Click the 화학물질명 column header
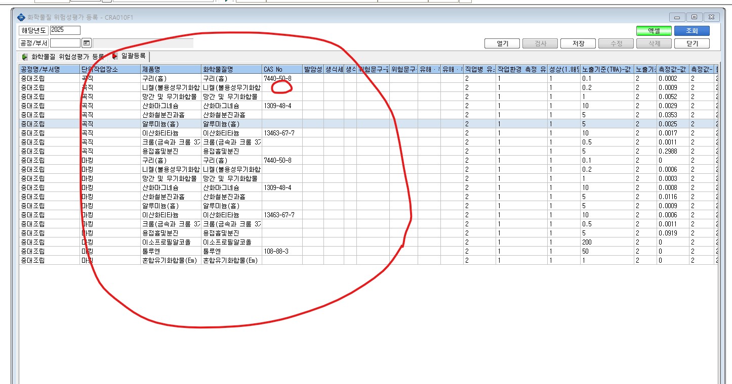 [x=231, y=69]
